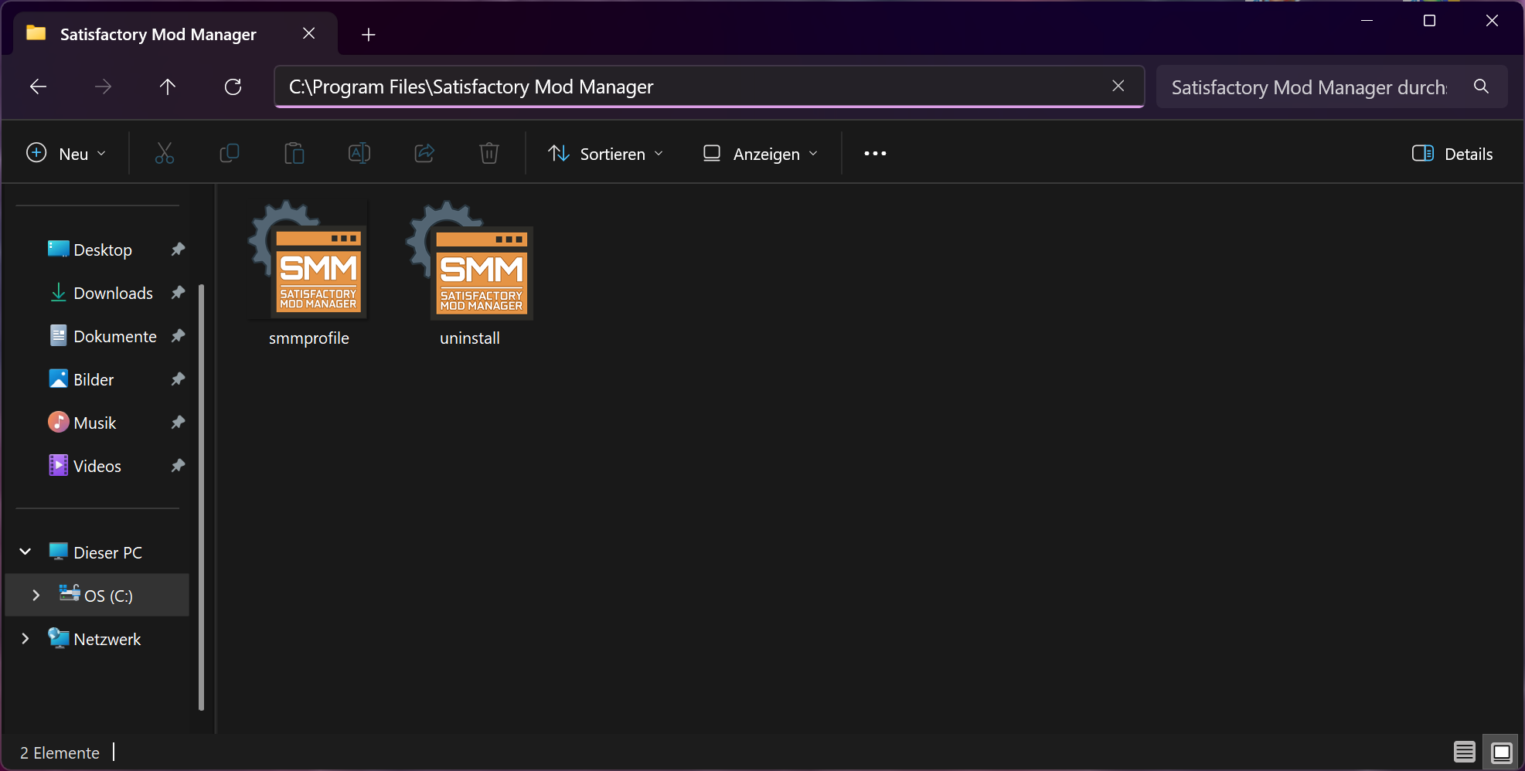
Task: Unpin Downloads using its pin icon
Action: [x=178, y=292]
